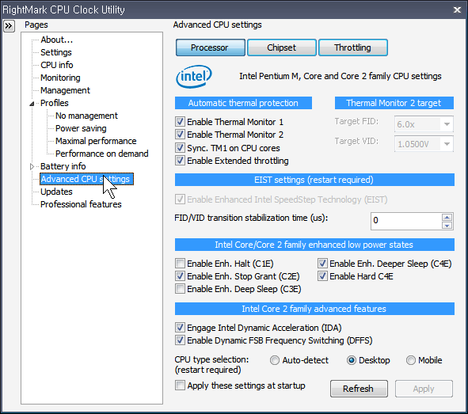This screenshot has height=414, width=468.
Task: Collapse the Profiles tree node
Action: (32, 104)
